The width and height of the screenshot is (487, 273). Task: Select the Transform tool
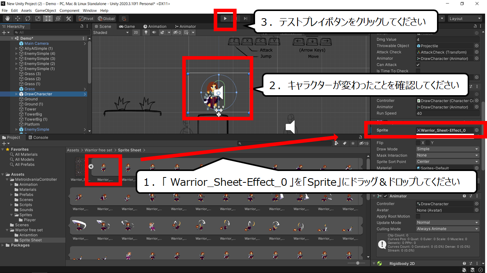point(58,18)
